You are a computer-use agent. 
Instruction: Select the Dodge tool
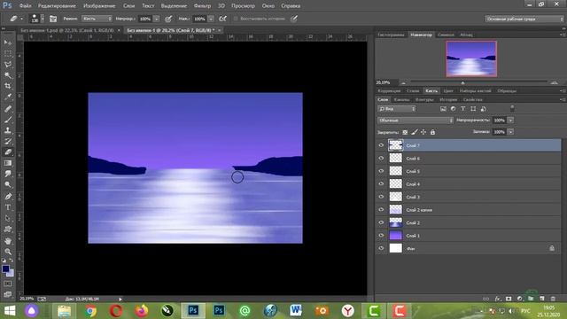(8, 185)
